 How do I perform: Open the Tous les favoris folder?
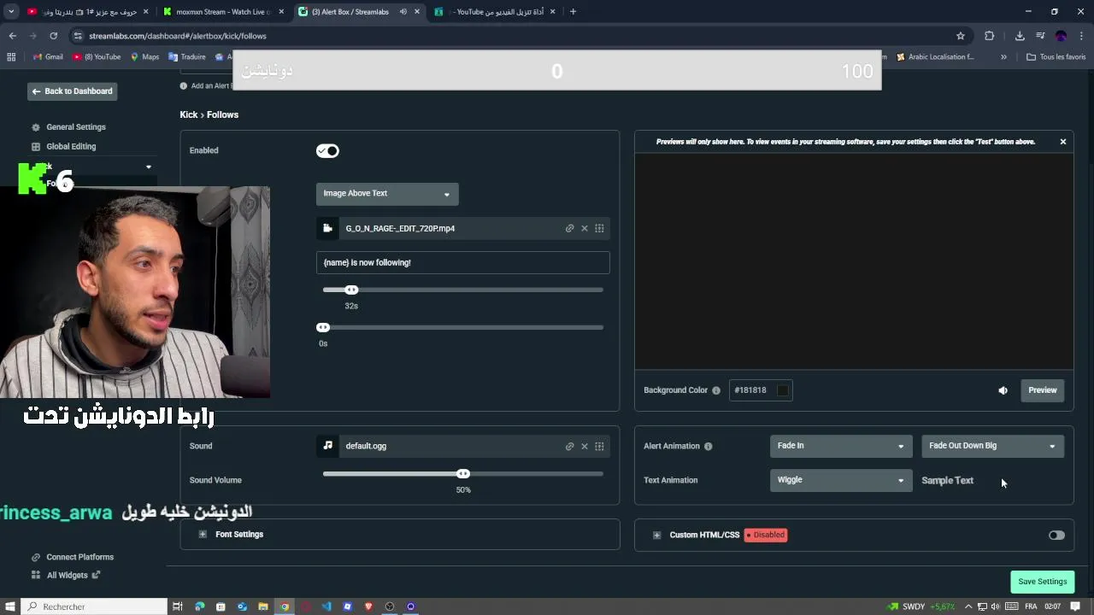(1056, 57)
